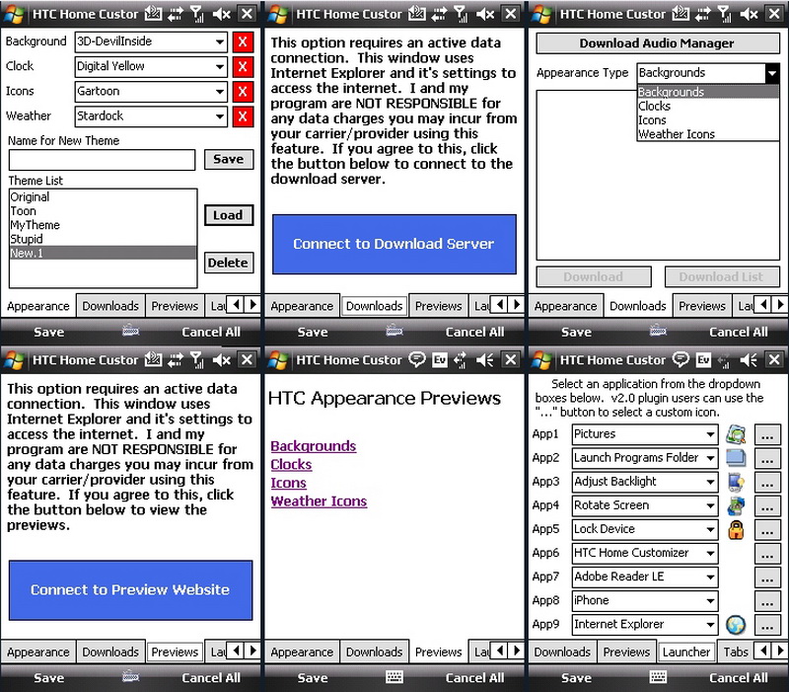Image resolution: width=789 pixels, height=692 pixels.
Task: Open the Icons preview link
Action: click(x=288, y=483)
